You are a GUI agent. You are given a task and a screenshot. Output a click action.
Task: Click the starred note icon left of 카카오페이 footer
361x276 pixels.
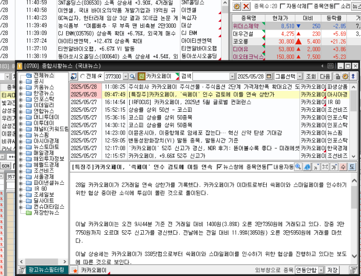point(74,270)
